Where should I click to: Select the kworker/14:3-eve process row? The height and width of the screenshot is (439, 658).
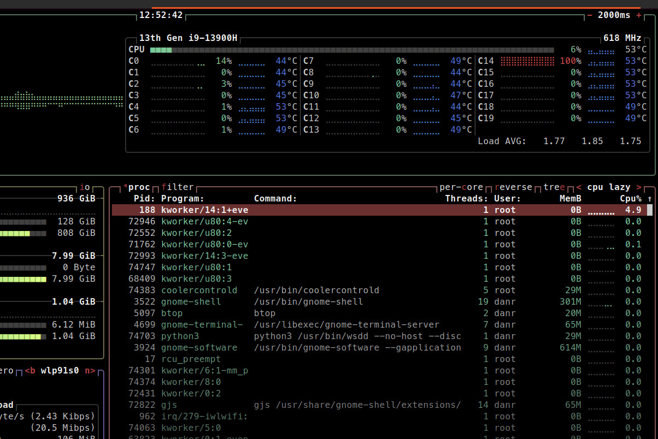coord(380,256)
